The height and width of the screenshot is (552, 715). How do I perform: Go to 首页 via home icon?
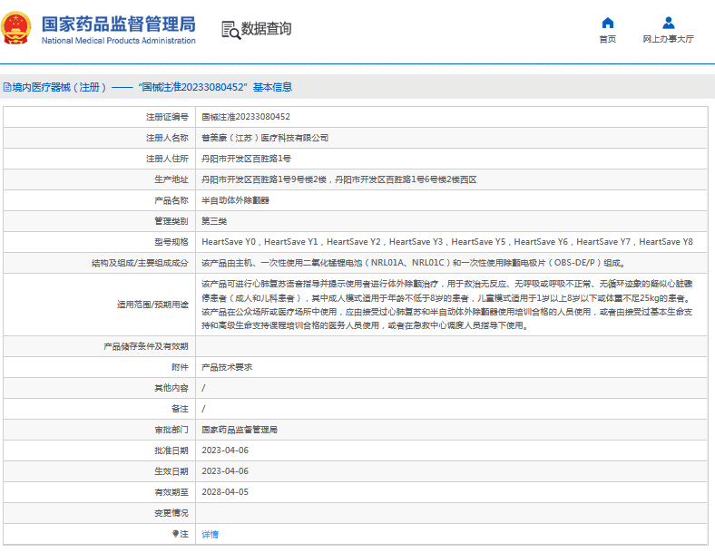click(x=607, y=23)
